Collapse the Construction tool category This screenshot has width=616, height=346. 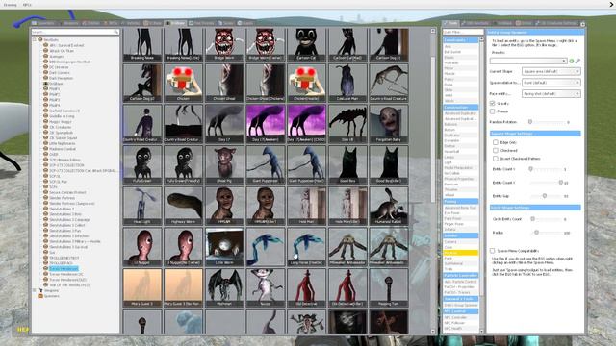[460, 107]
